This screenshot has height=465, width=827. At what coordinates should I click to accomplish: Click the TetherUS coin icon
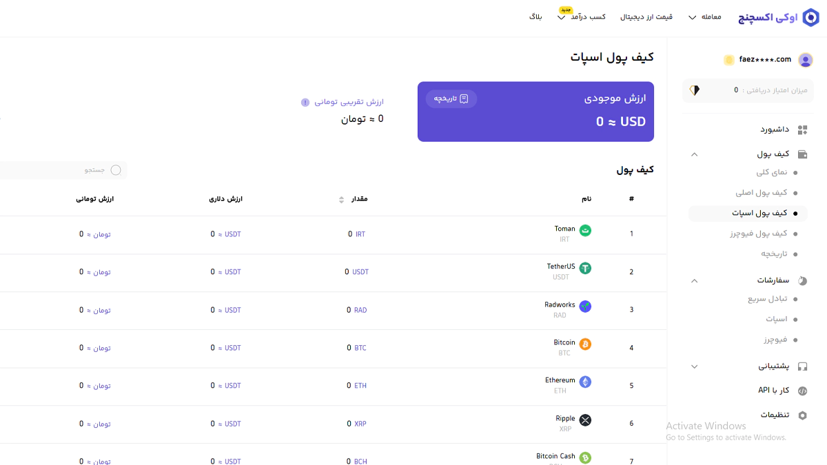pyautogui.click(x=585, y=268)
